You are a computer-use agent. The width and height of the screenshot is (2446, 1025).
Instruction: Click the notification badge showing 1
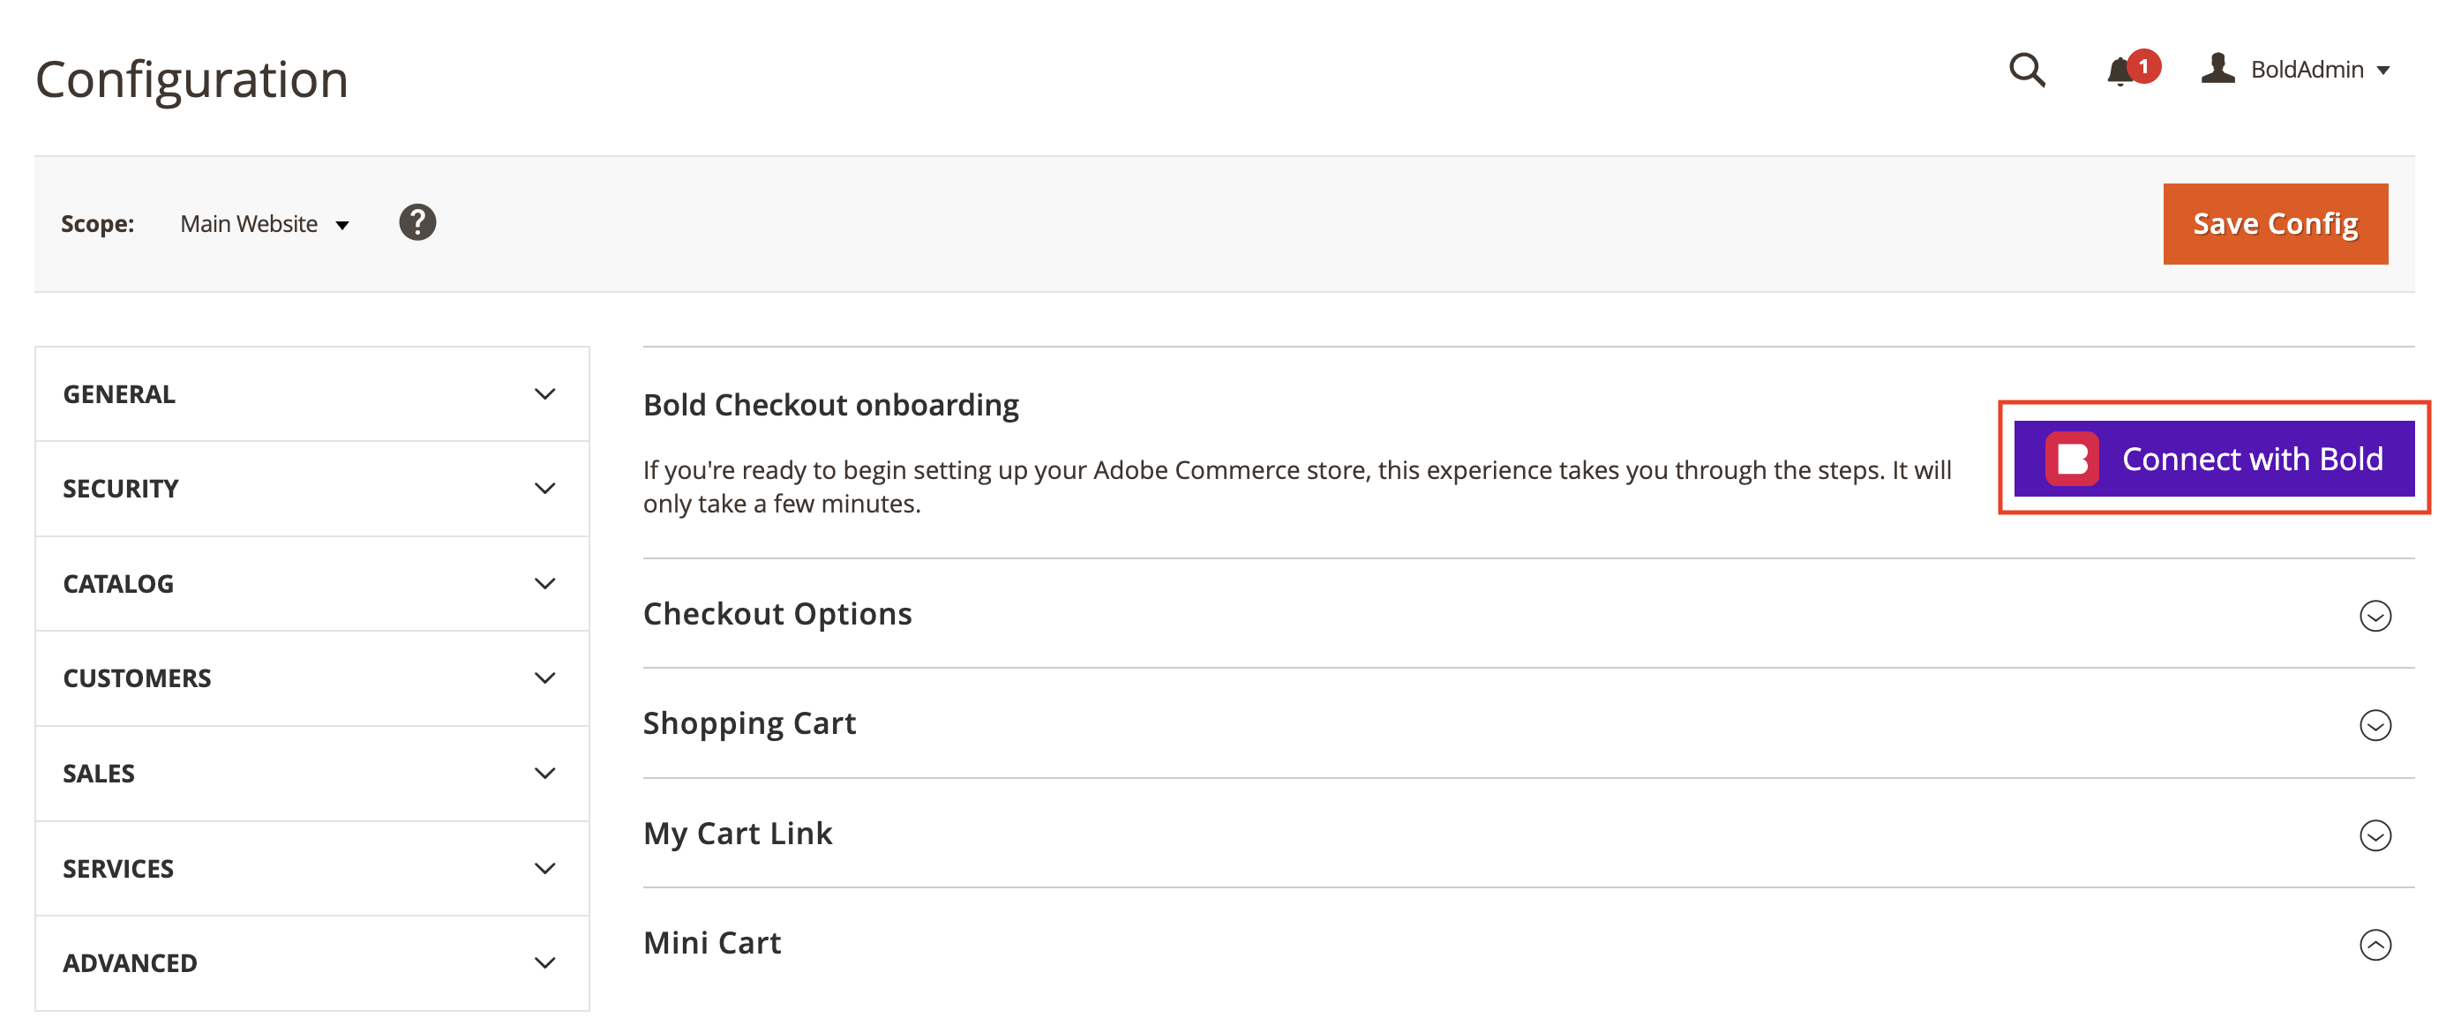pyautogui.click(x=2146, y=66)
